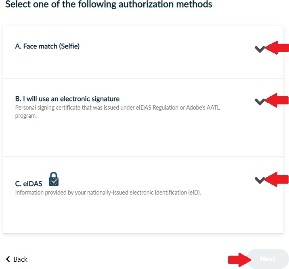Viewport: 289px width, 269px height.
Task: Click the red arrow pointing at Next
Action: tap(237, 259)
